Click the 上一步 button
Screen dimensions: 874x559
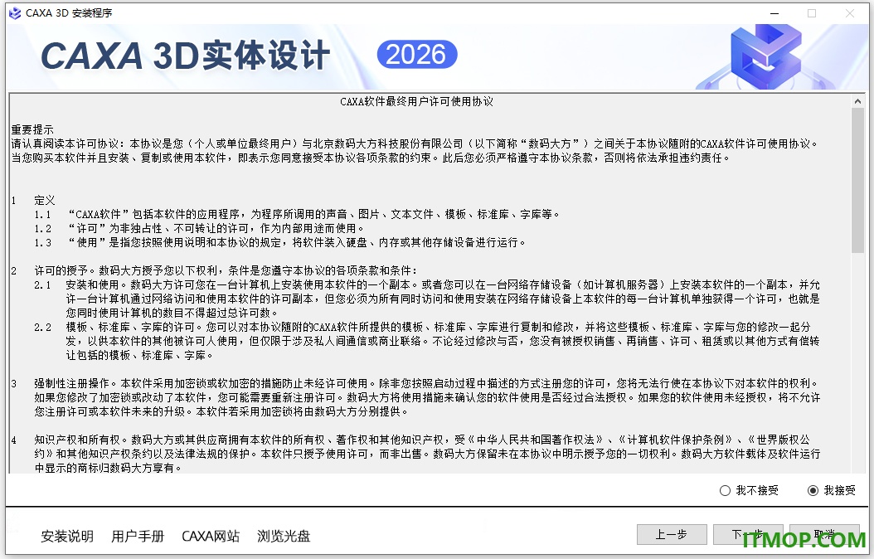pyautogui.click(x=672, y=534)
